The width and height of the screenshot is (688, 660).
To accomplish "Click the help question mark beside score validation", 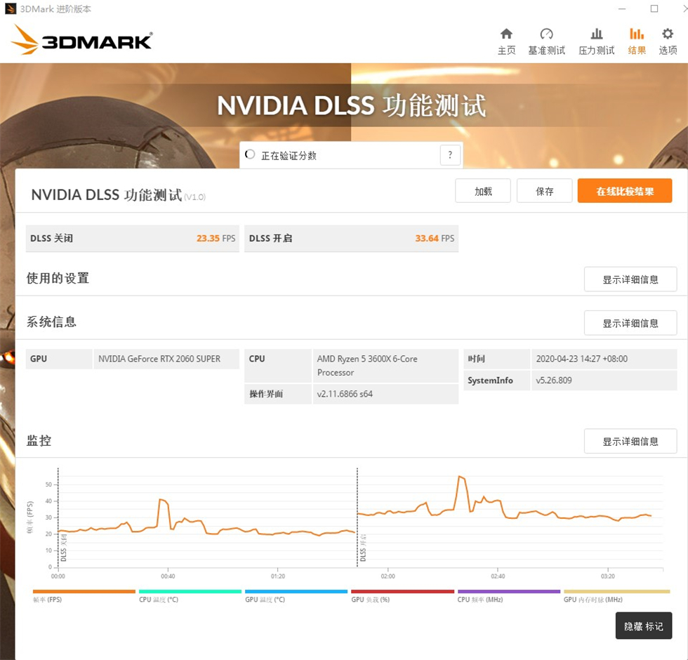I will 450,154.
